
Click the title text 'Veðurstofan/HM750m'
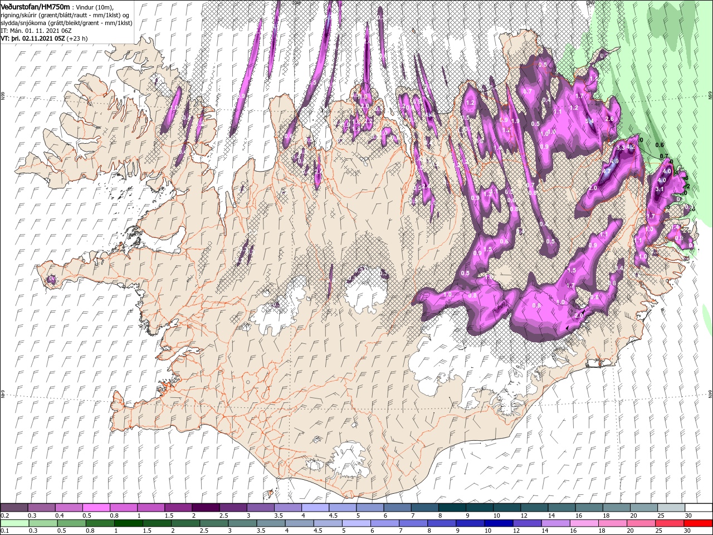tap(35, 6)
